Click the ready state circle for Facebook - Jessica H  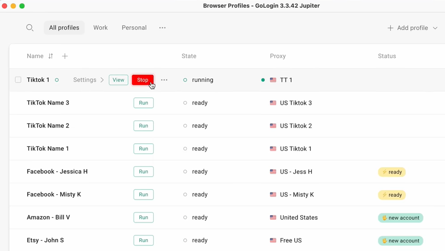click(x=185, y=172)
